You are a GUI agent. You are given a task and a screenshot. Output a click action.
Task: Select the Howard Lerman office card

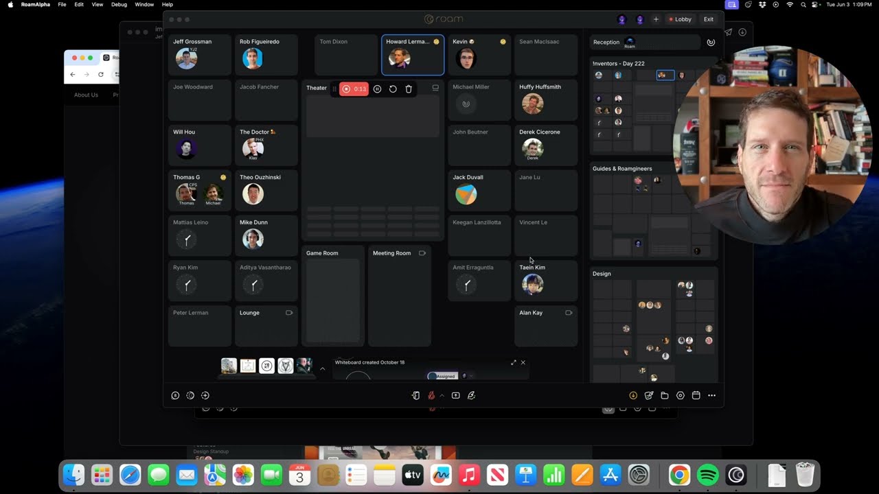click(x=413, y=55)
